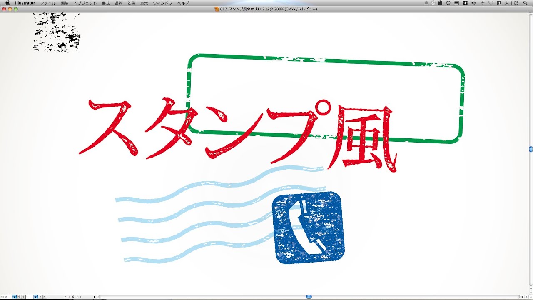Open the 編集 menu
Image resolution: width=533 pixels, height=300 pixels.
(65, 3)
